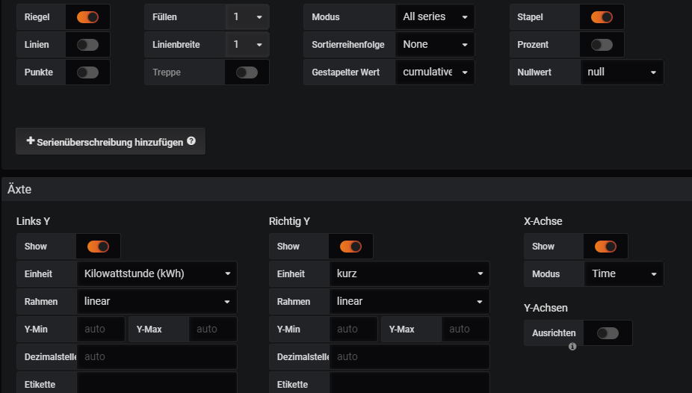This screenshot has width=692, height=393.
Task: Click the help icon beside Serienüberschreibung hinzufügen
Action: tap(191, 141)
